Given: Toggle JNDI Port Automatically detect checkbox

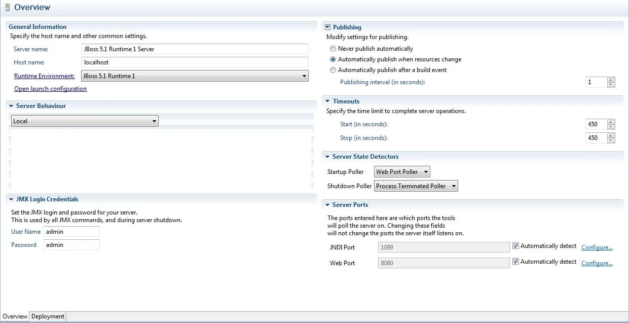Looking at the screenshot, I should click(x=515, y=246).
